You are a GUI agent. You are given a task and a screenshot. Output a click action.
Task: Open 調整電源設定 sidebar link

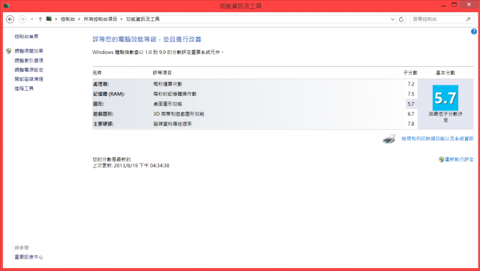tap(28, 70)
